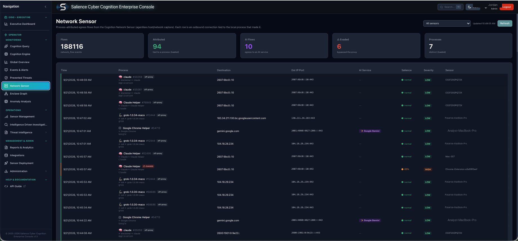Click the Flows 188116 stat card
The width and height of the screenshot is (518, 241).
pos(100,46)
